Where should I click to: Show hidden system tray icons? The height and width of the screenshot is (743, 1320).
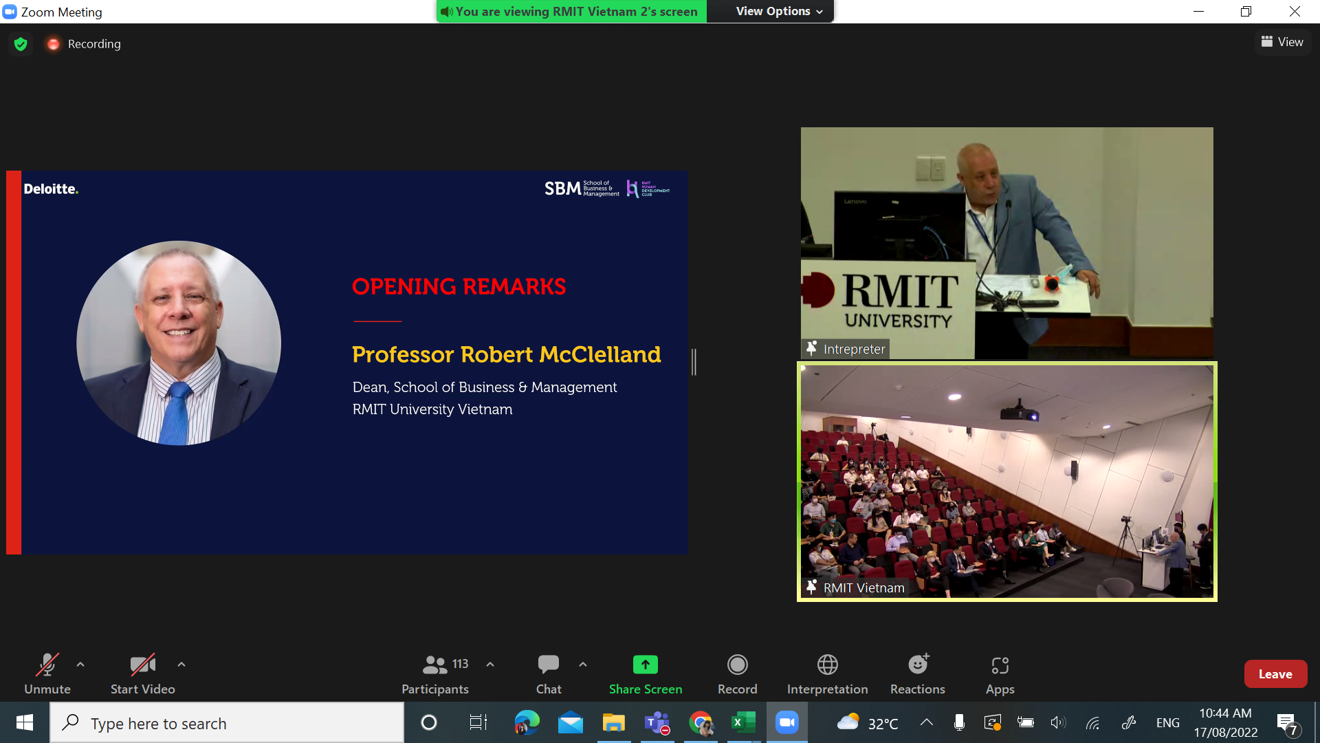pos(927,722)
